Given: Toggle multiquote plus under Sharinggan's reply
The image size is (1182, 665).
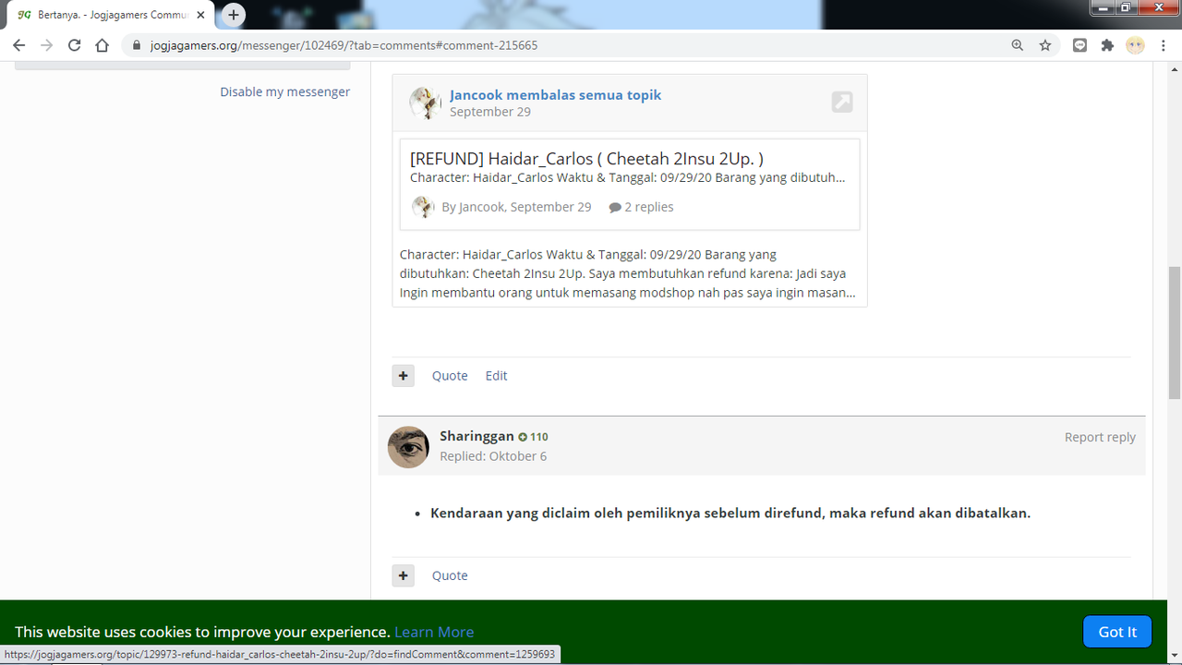Looking at the screenshot, I should click(403, 575).
